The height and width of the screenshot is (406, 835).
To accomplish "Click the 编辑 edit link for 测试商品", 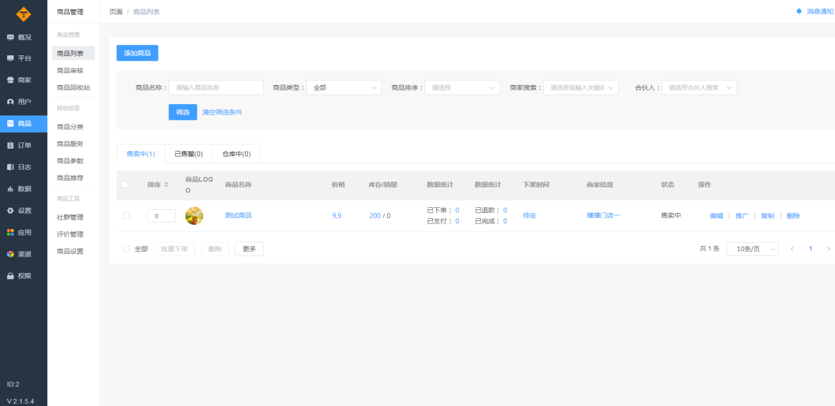I will pos(716,215).
